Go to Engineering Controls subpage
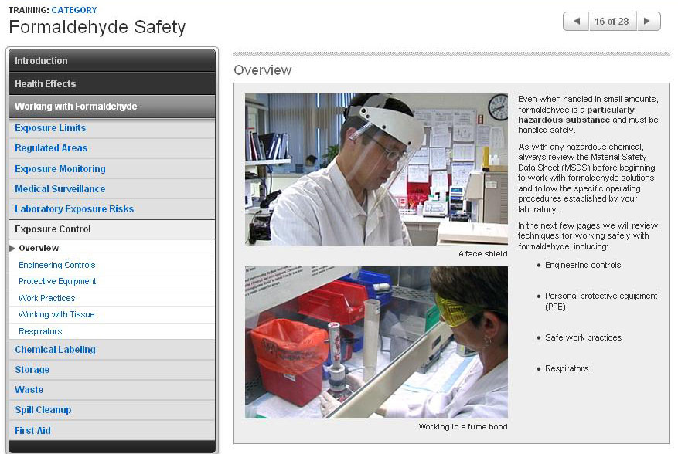This screenshot has height=454, width=678. click(57, 265)
